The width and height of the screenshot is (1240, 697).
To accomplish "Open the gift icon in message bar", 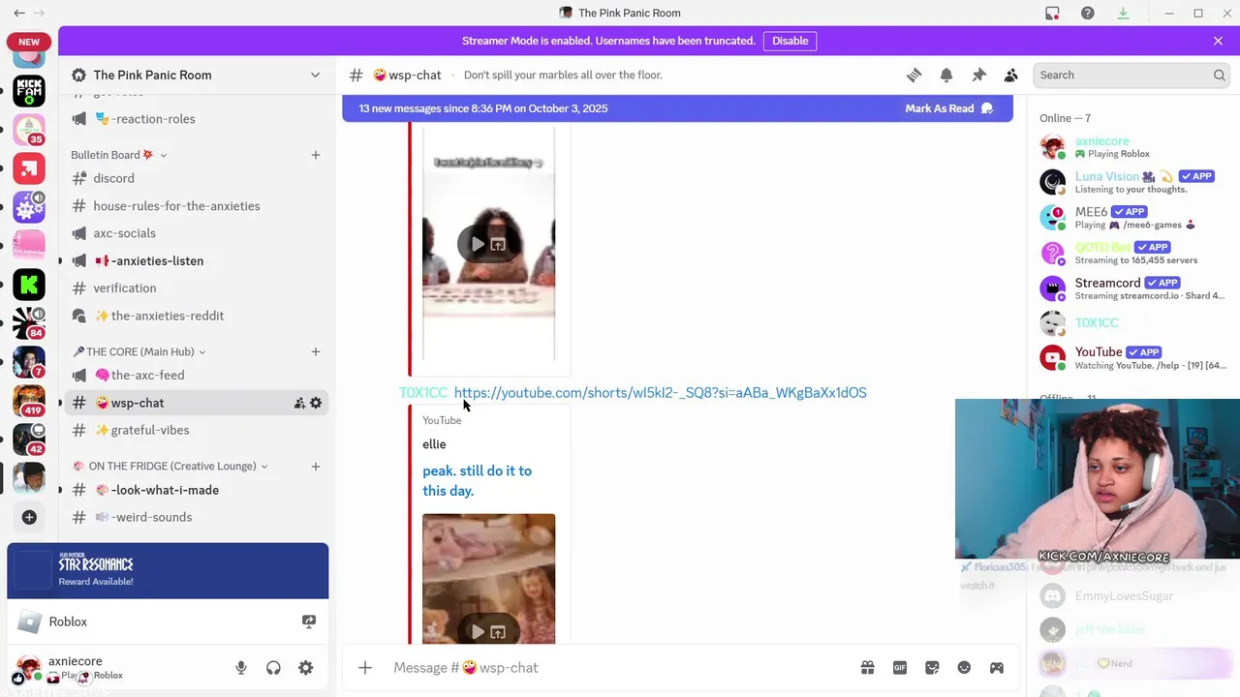I will click(x=867, y=667).
